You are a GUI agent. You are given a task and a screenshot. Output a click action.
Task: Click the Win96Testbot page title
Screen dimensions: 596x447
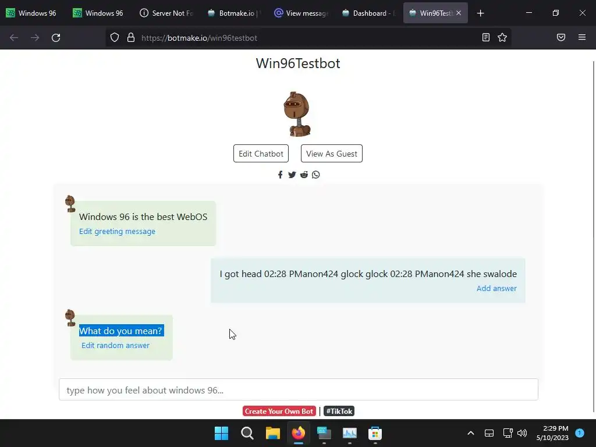point(298,63)
